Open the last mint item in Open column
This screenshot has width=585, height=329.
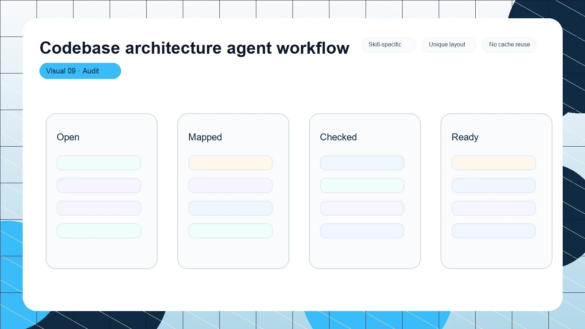[99, 231]
